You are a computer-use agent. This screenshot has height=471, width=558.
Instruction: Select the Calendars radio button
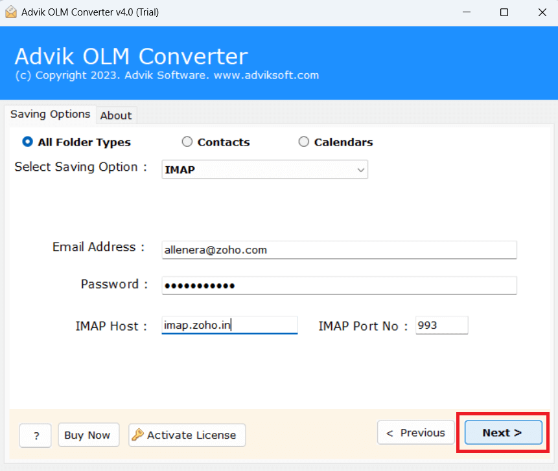pos(303,142)
